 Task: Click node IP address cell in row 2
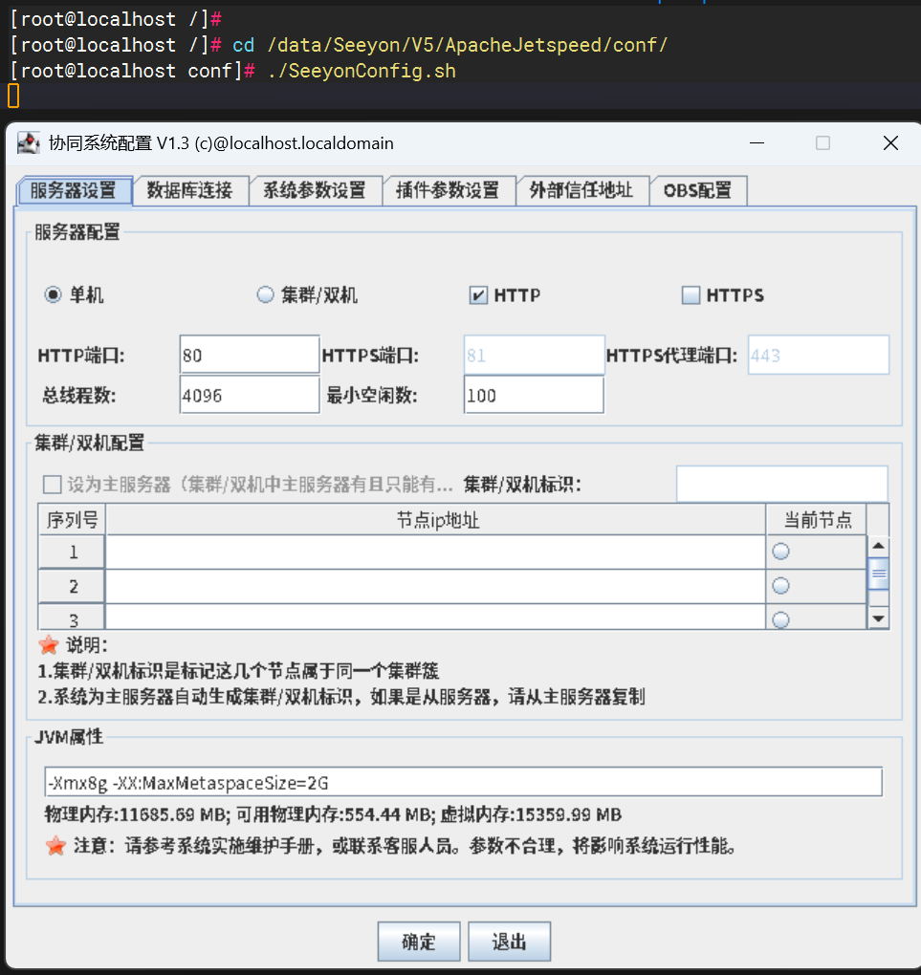tap(435, 586)
